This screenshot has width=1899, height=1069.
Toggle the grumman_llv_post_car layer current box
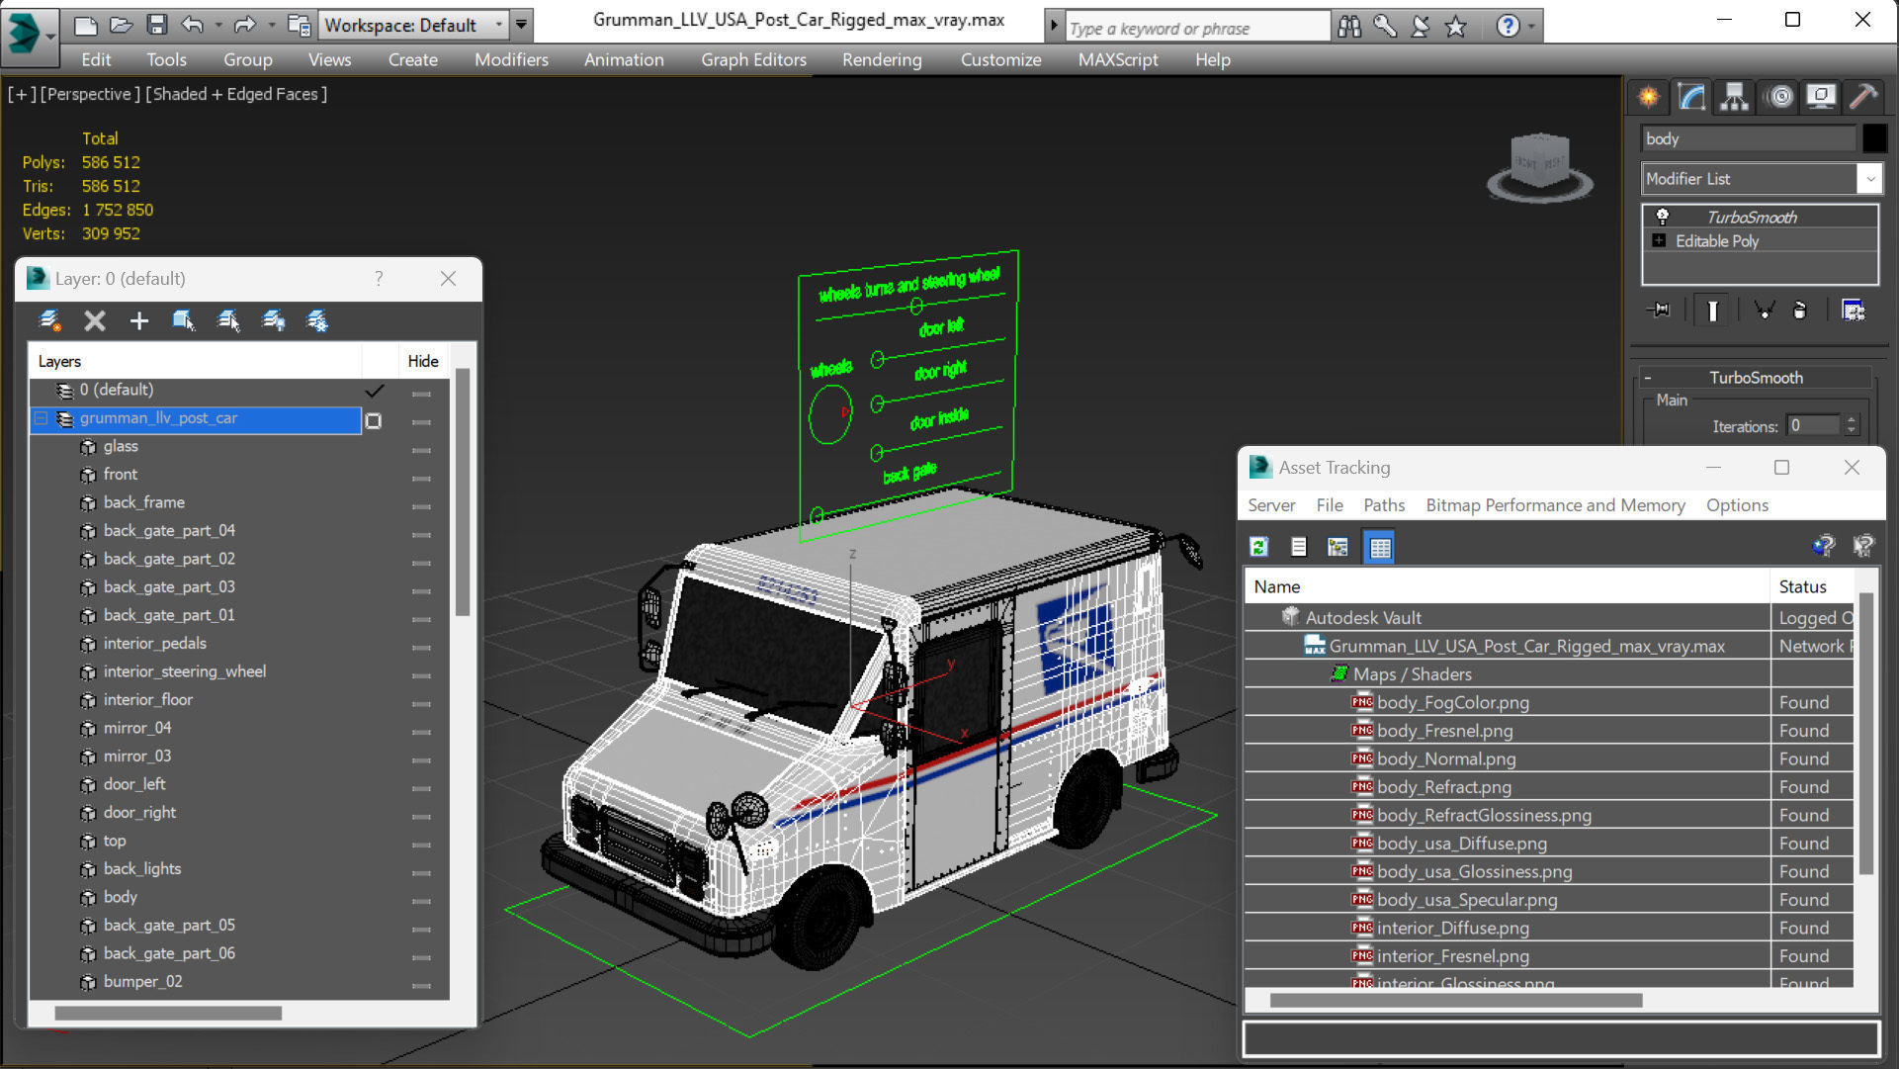coord(374,420)
